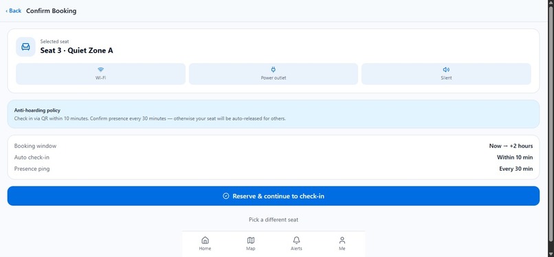Screen dimensions: 554x257
Task: Go back using the Back link
Action: click(14, 11)
